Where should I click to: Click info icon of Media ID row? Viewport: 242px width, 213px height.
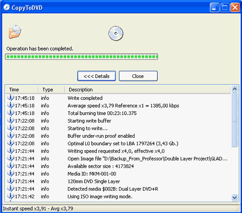click(11, 174)
